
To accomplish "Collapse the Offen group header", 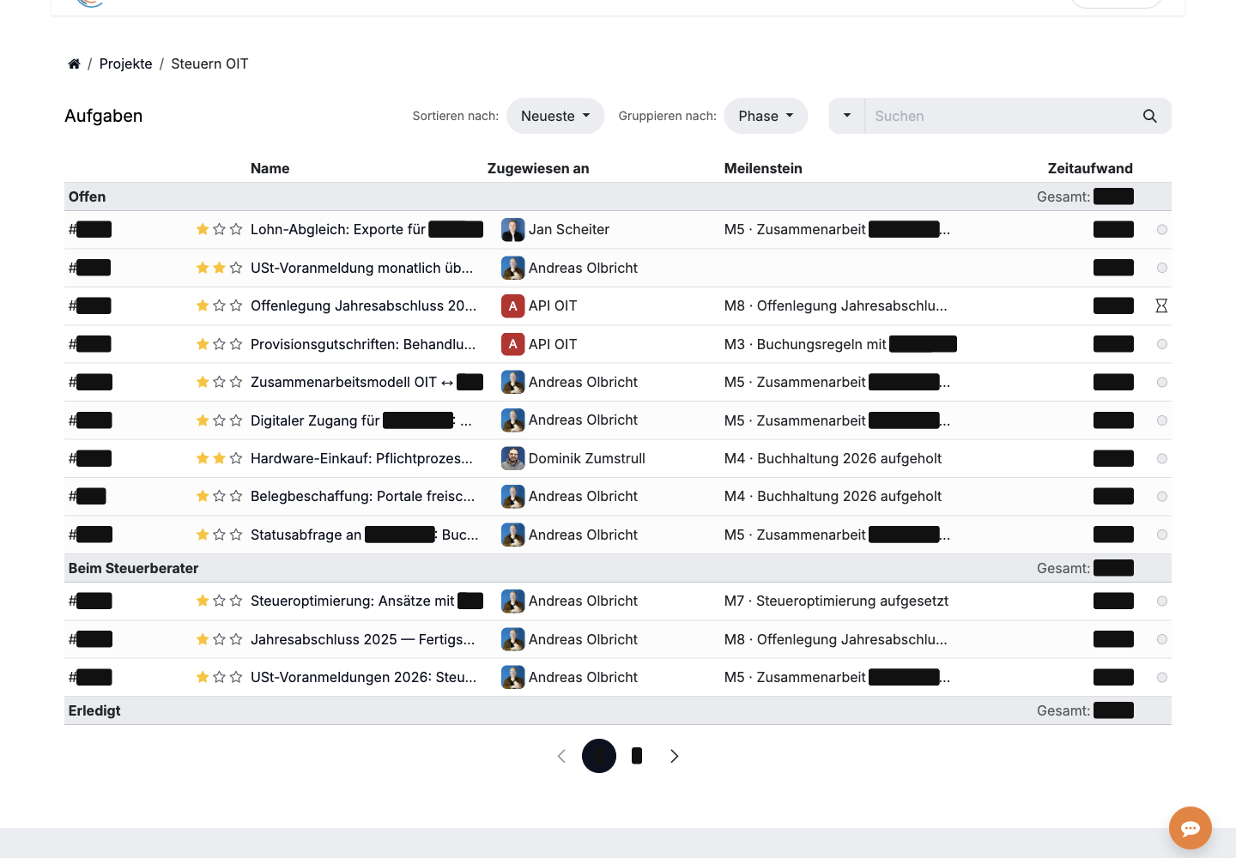I will (618, 196).
